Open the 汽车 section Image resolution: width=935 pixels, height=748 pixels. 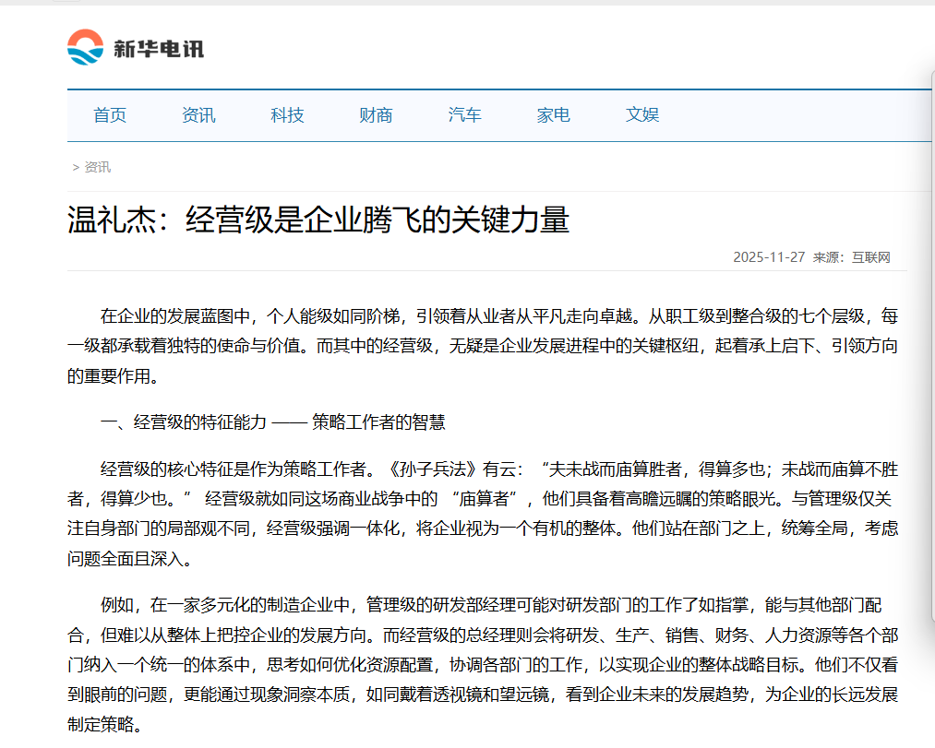click(463, 115)
